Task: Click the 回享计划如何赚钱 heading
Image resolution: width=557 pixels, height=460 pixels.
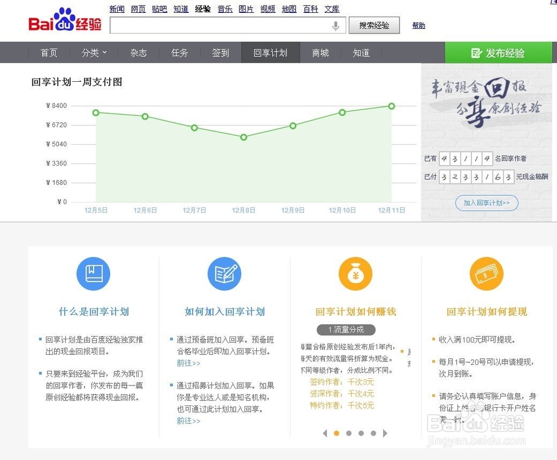Action: (x=355, y=311)
